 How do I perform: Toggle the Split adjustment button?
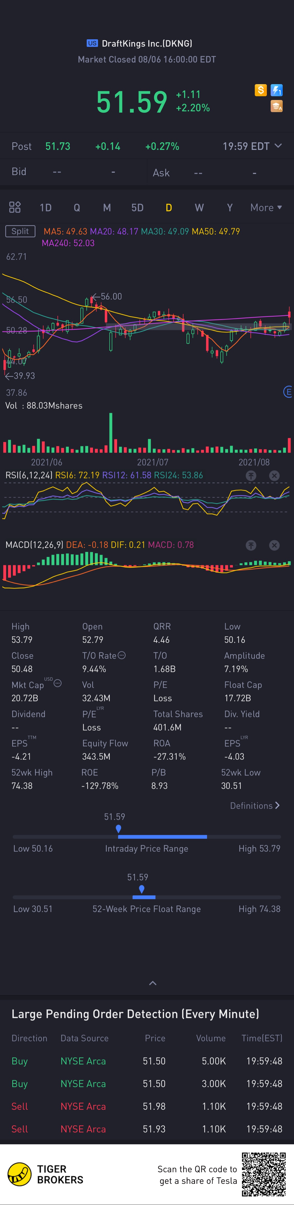tap(20, 231)
